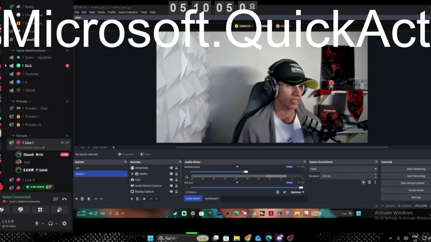The width and height of the screenshot is (431, 242).
Task: Expand the BotRix group in Sources
Action: (132, 174)
